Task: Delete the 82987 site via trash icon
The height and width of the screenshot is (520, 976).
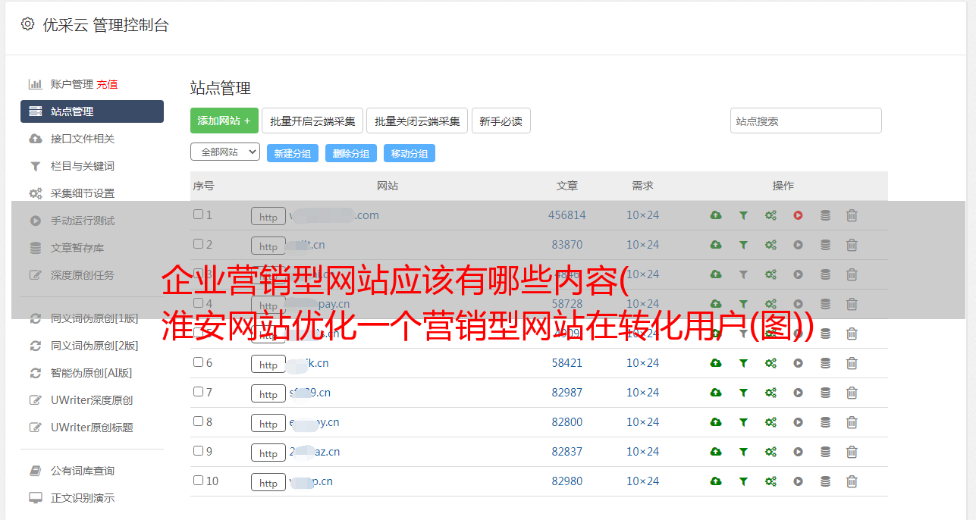Action: pos(852,393)
